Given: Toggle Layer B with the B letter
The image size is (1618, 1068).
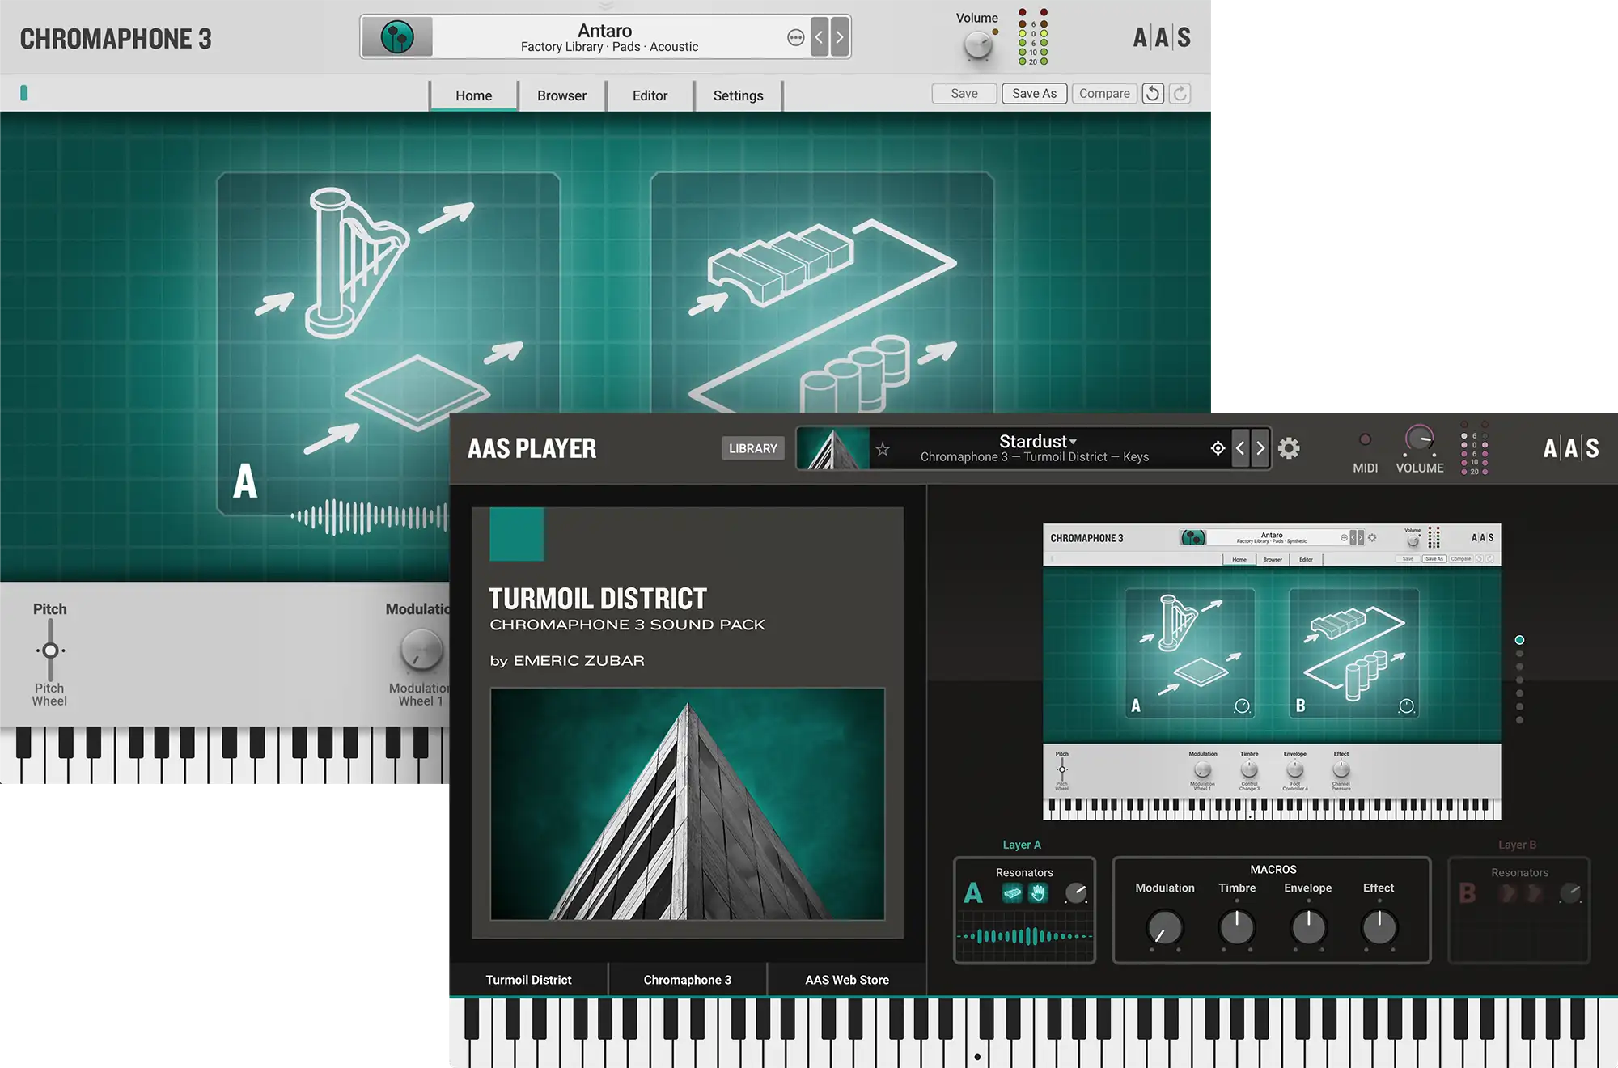Looking at the screenshot, I should [x=1468, y=893].
